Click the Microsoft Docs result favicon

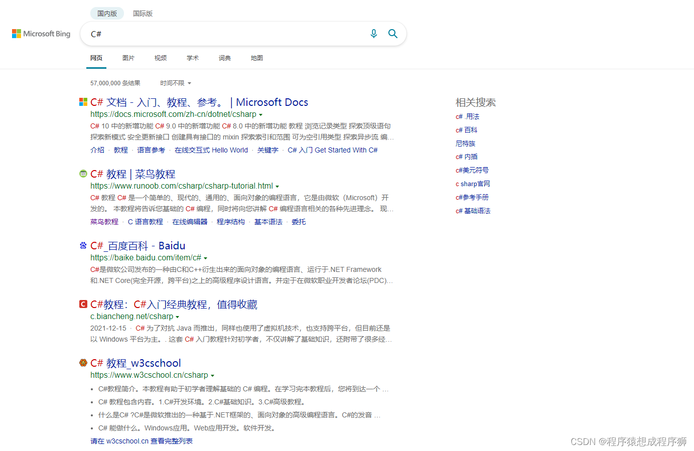coord(83,102)
